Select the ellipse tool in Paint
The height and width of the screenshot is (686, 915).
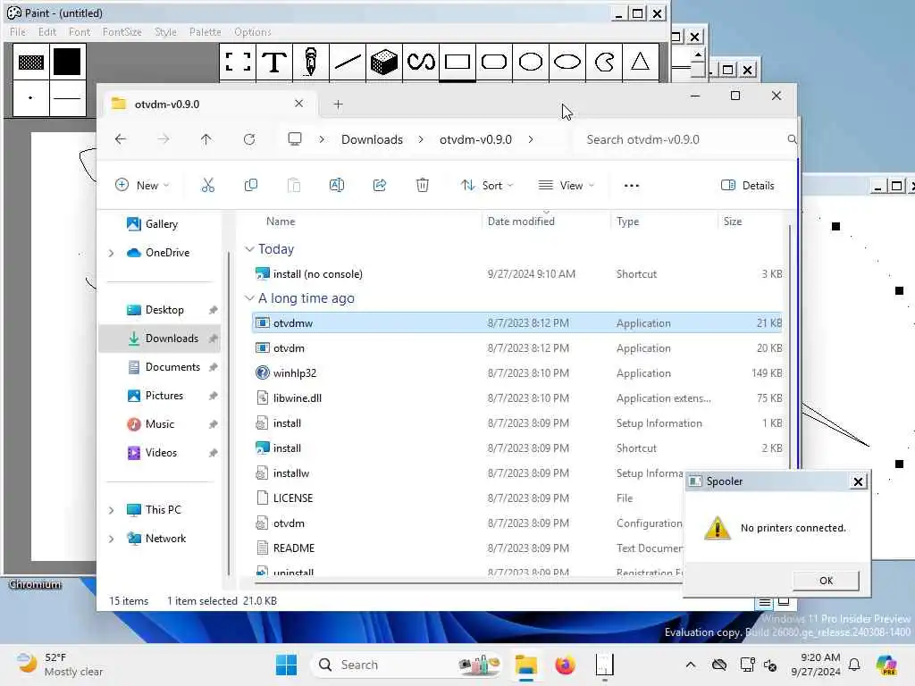pyautogui.click(x=567, y=62)
